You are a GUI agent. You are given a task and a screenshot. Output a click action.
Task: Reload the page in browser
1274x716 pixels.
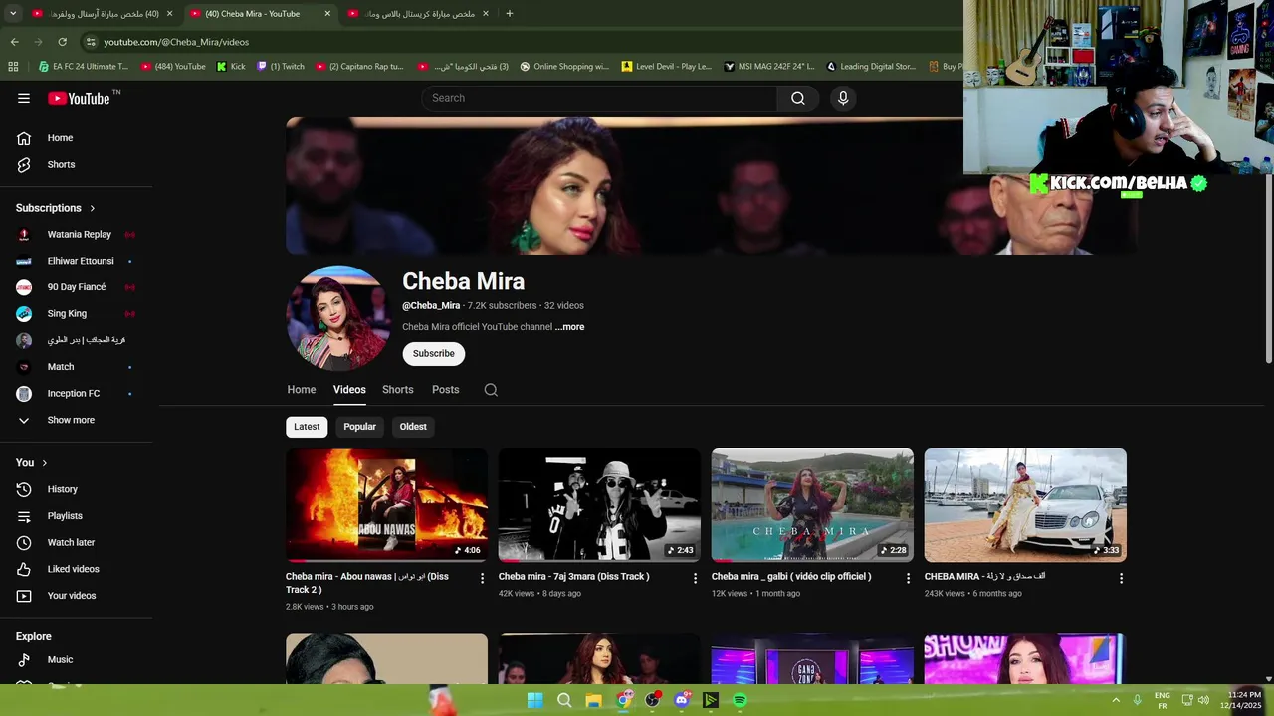(62, 42)
